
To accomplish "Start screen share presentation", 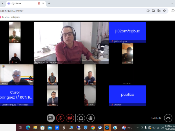I will [x=81, y=118].
